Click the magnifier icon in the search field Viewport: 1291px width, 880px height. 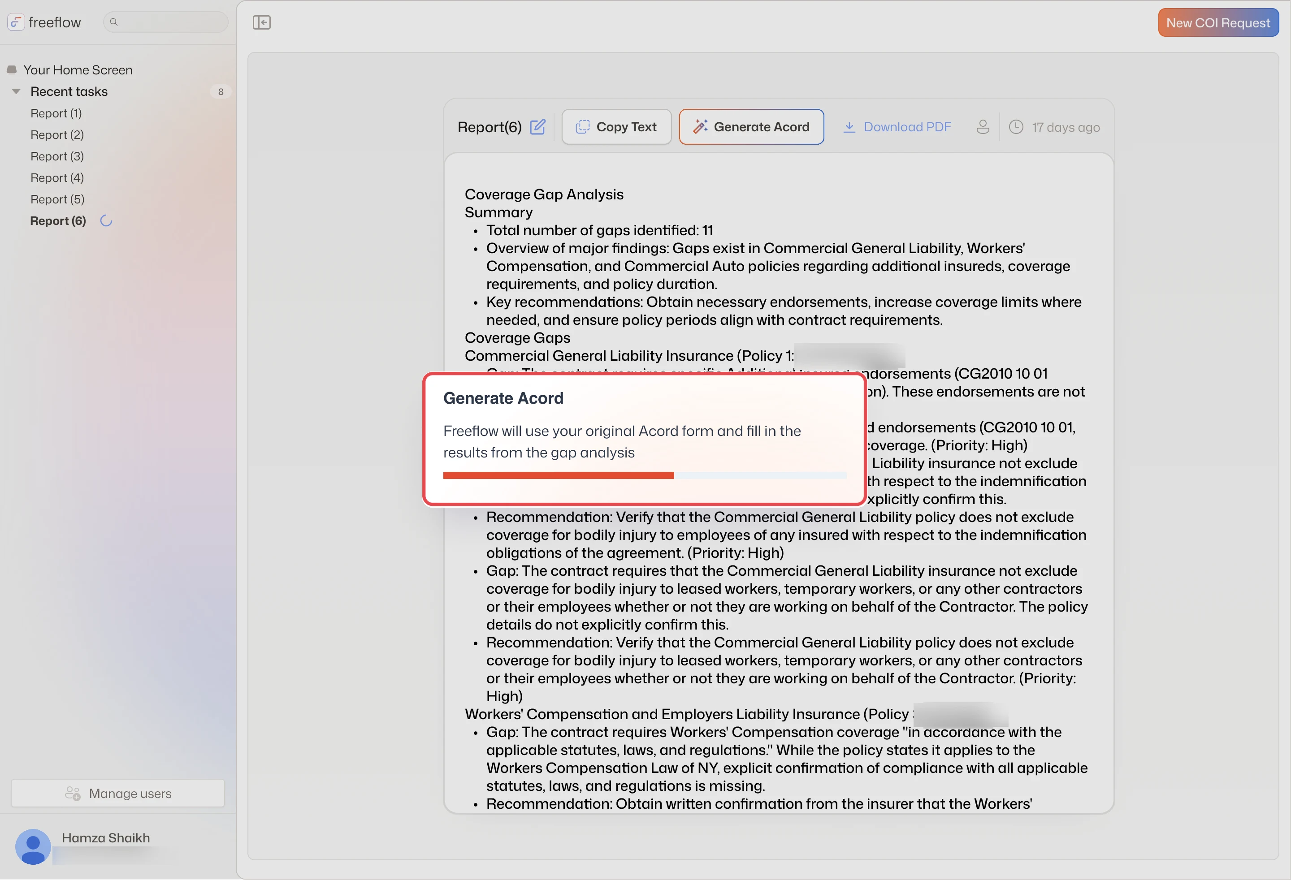[114, 22]
